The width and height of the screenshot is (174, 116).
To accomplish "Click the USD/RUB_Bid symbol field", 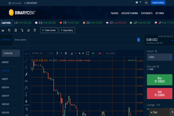I will [x=37, y=53].
